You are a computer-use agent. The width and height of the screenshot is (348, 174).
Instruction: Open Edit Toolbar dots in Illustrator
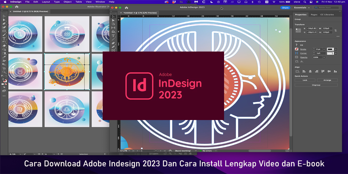(4, 96)
